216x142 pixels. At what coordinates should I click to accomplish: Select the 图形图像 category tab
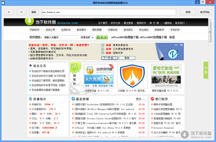pos(97,30)
